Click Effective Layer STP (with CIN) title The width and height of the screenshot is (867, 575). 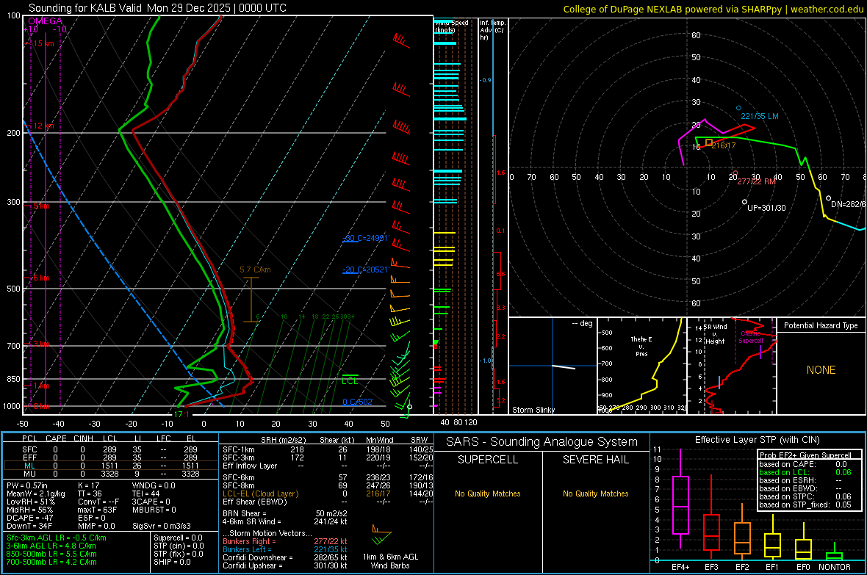pos(757,440)
